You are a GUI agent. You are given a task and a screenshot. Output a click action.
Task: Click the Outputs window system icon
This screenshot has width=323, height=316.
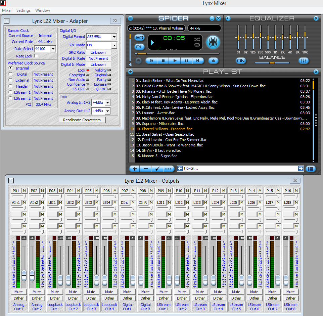(11, 181)
